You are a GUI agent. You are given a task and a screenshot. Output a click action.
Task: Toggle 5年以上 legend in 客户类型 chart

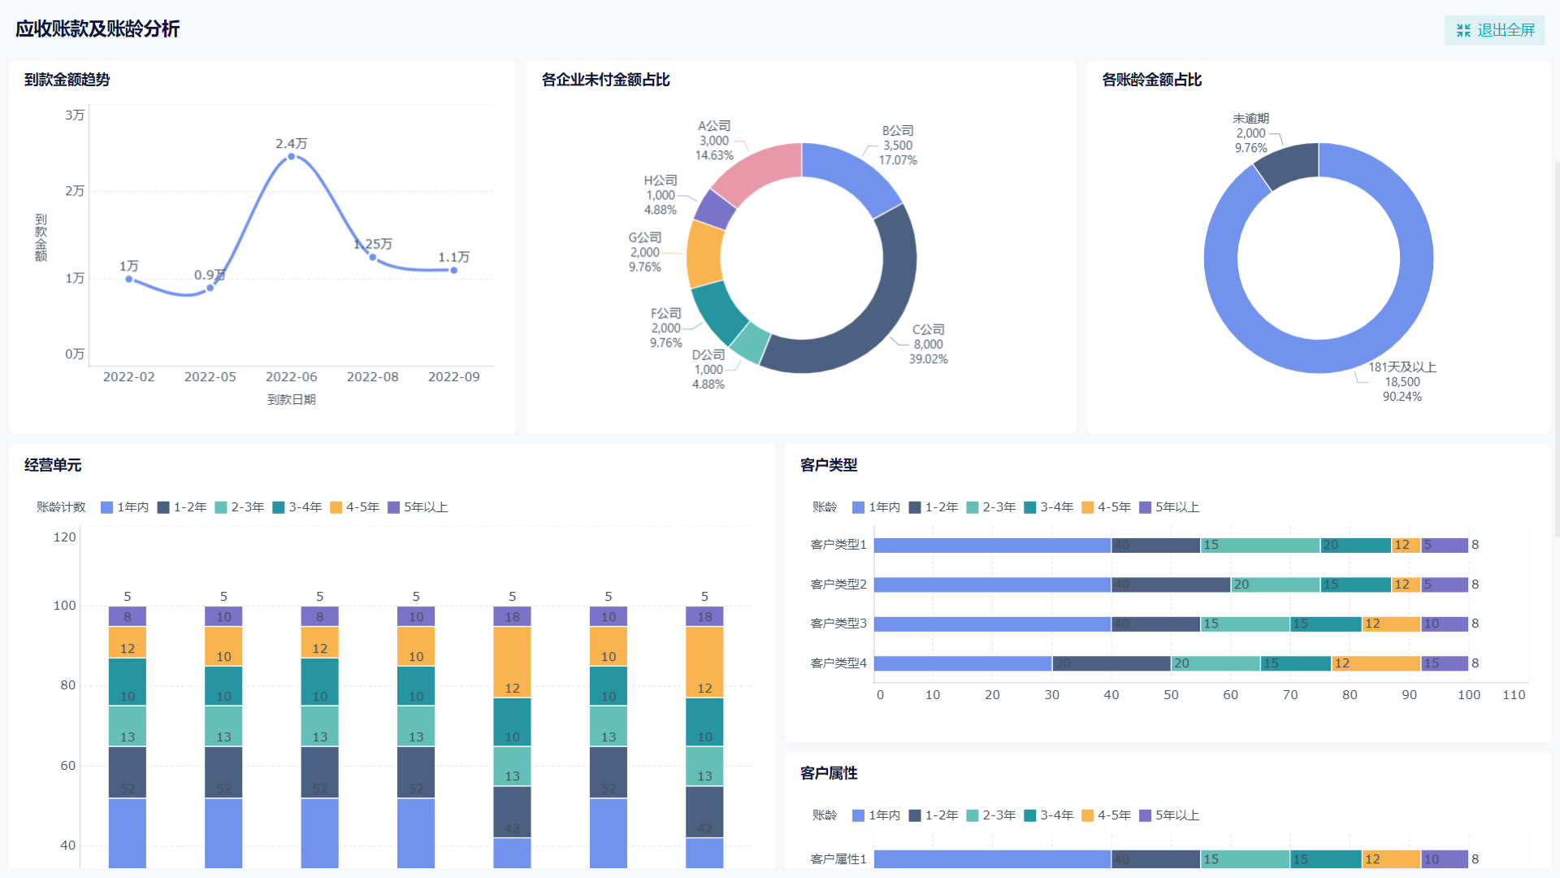tap(1169, 507)
